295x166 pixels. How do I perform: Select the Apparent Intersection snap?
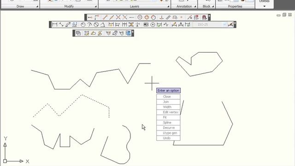point(125,18)
